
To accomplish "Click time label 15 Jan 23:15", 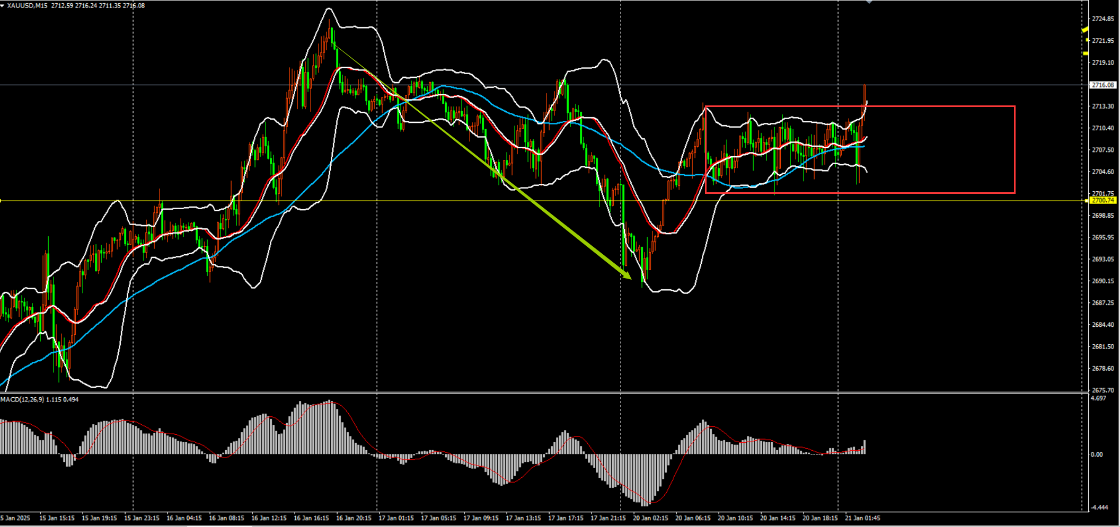I will pyautogui.click(x=142, y=518).
